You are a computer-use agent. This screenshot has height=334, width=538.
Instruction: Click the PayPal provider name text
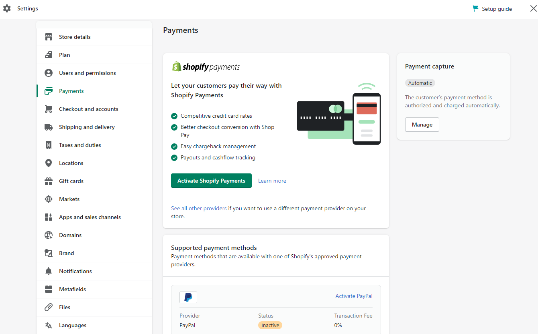click(x=187, y=325)
